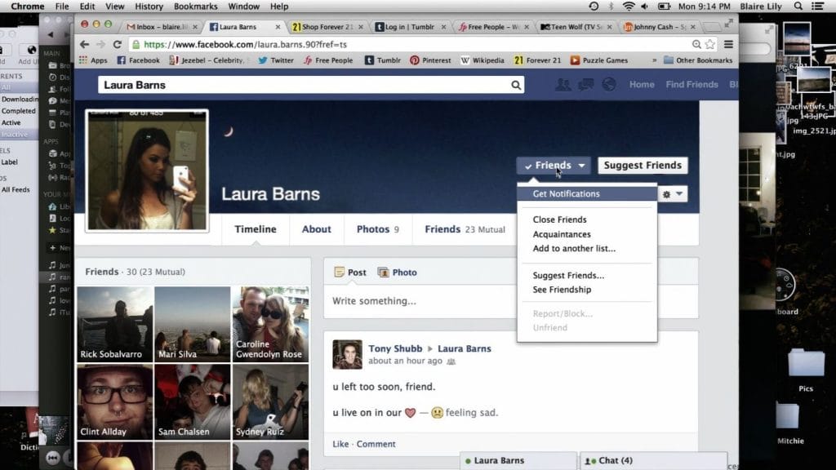
Task: Open the Bookmarks menu in menu bar
Action: tap(196, 6)
